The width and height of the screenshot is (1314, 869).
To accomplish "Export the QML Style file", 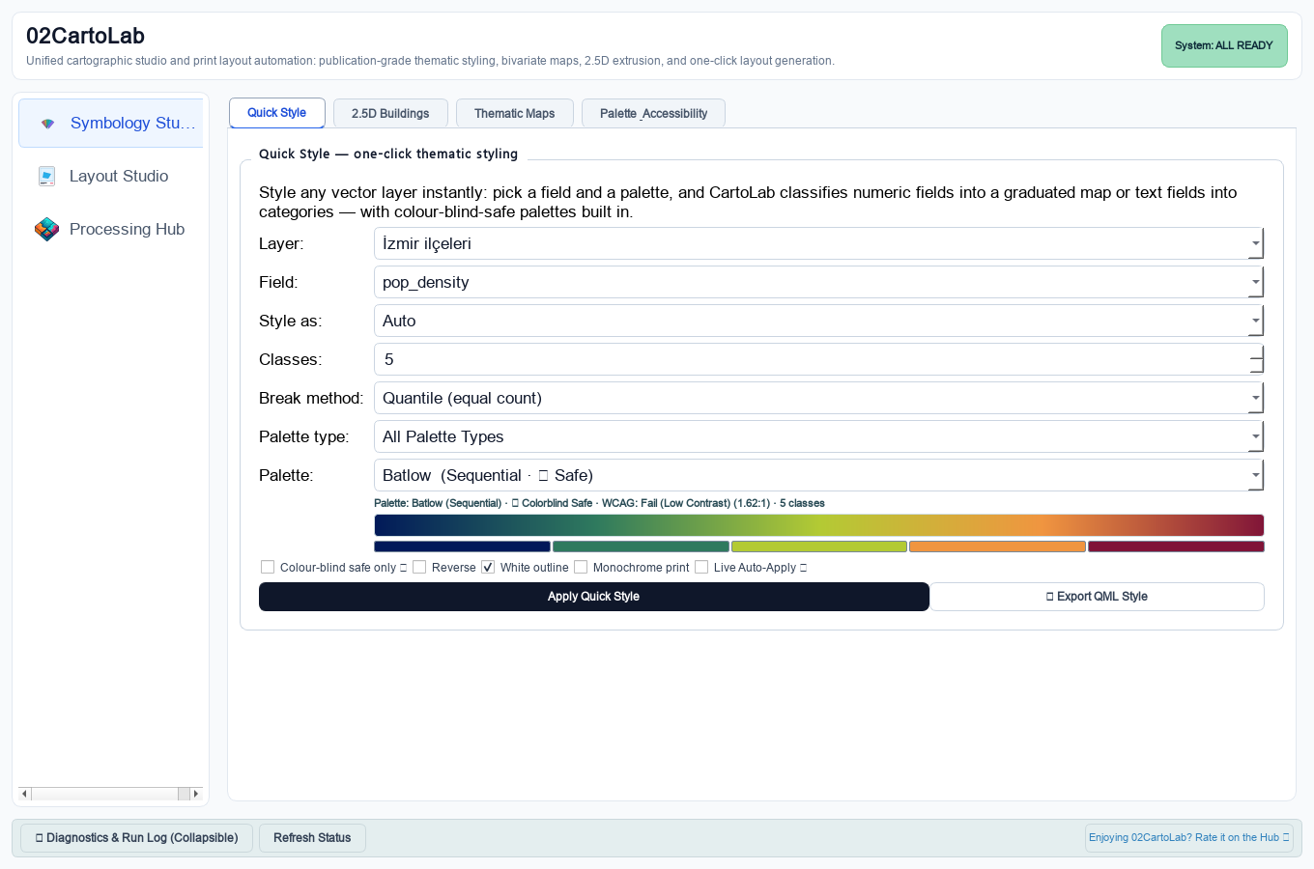I will 1097,597.
